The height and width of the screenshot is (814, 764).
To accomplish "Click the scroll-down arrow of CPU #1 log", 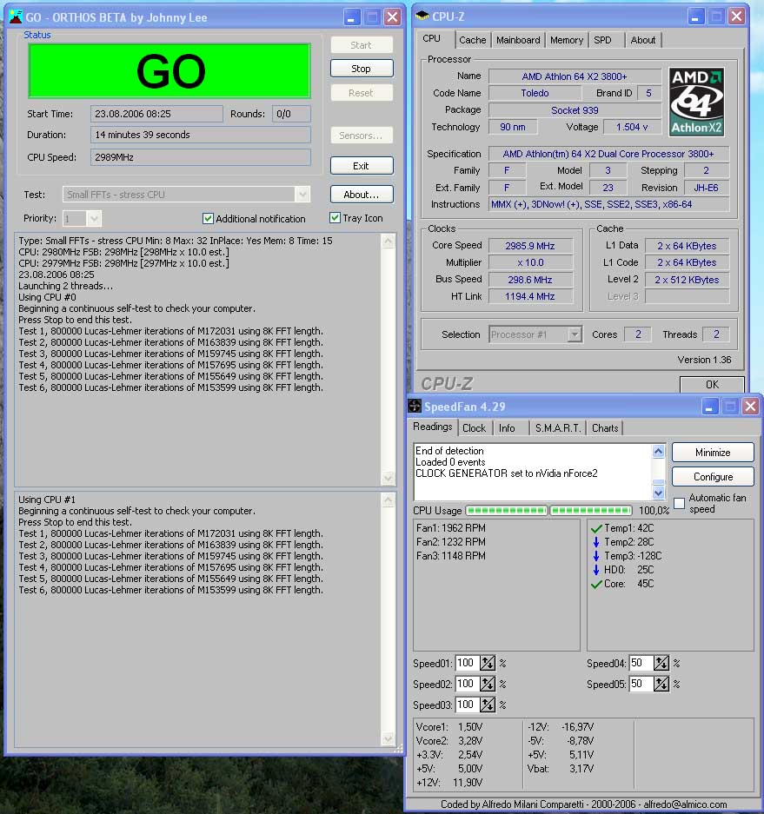I will [x=388, y=738].
